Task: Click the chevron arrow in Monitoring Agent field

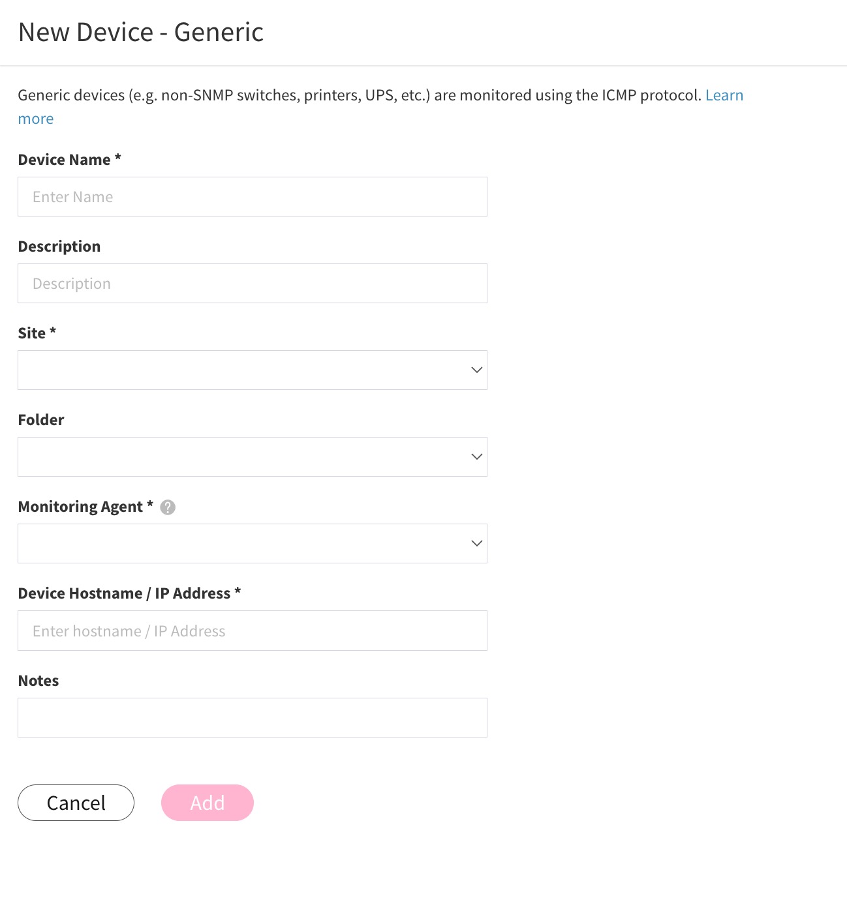Action: 477,543
